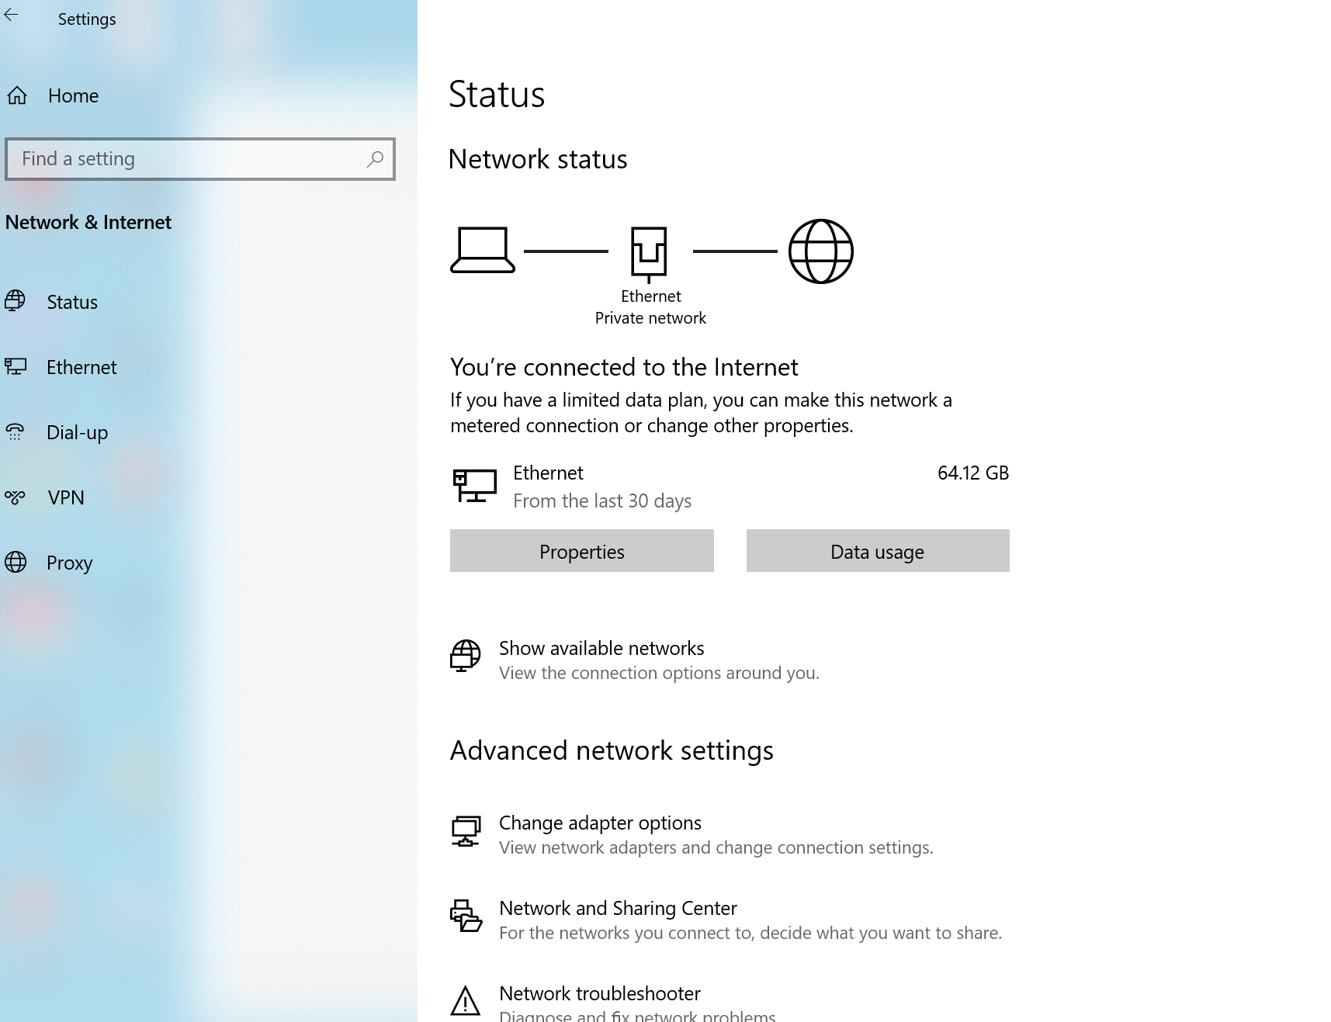Click 'Advanced network settings' heading

pyautogui.click(x=612, y=750)
